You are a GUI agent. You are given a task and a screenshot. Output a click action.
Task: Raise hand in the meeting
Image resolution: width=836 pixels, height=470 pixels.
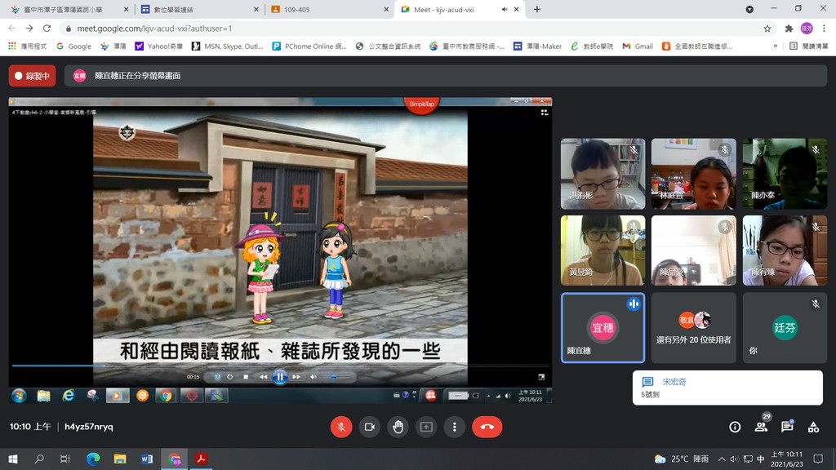[x=398, y=427]
